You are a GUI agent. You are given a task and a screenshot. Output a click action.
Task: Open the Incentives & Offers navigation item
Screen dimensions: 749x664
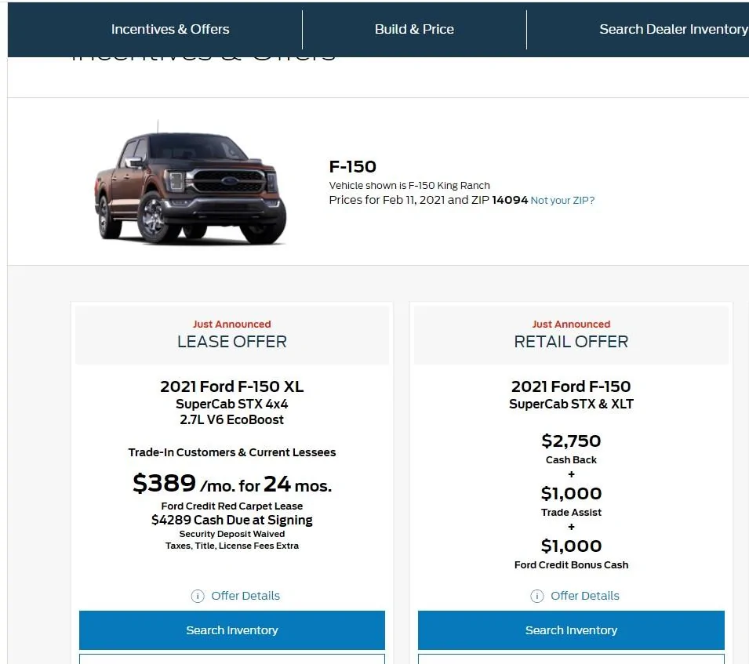click(x=170, y=29)
